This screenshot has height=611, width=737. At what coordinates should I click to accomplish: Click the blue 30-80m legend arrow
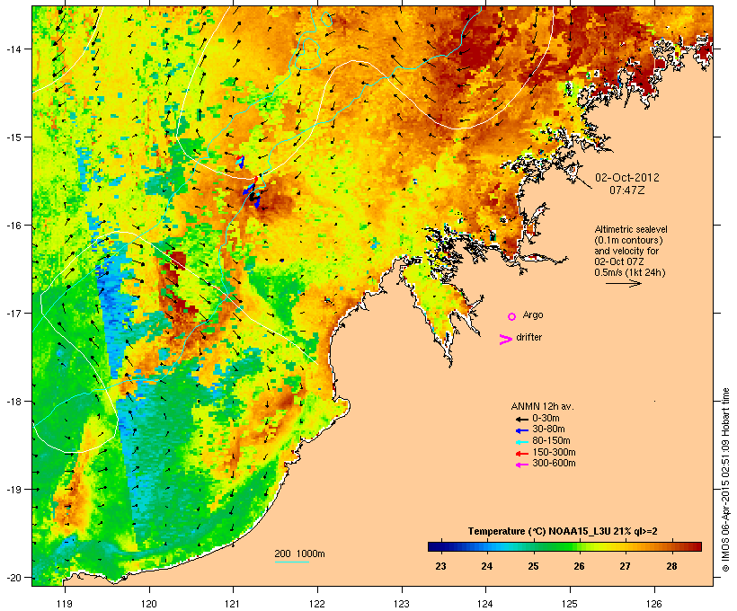pyautogui.click(x=521, y=430)
